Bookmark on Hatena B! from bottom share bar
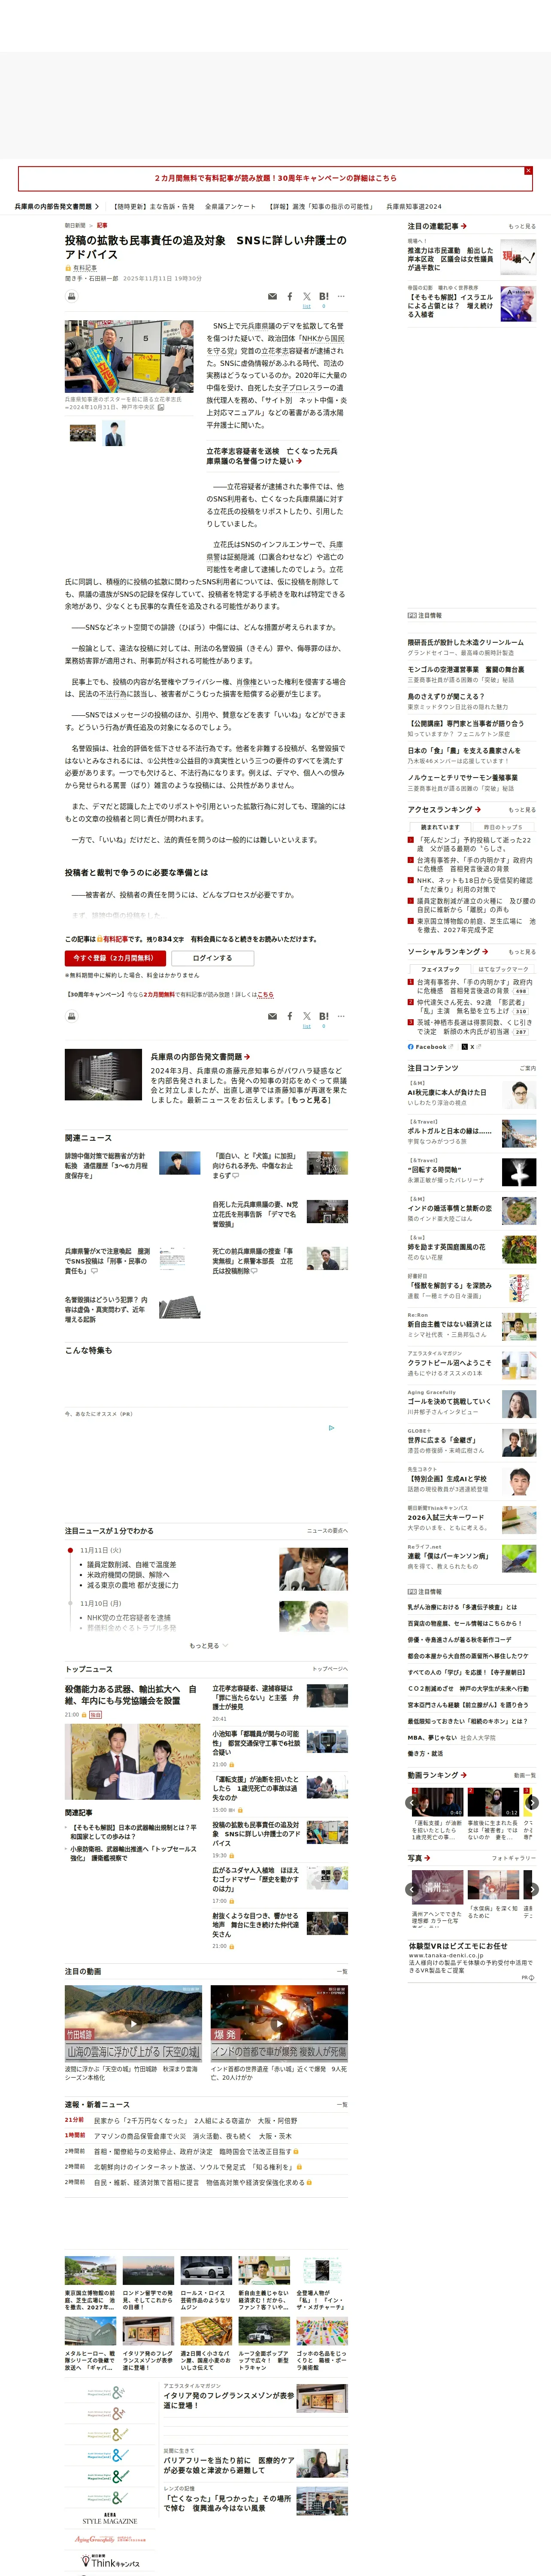Viewport: 551px width, 2576px height. tap(324, 1016)
